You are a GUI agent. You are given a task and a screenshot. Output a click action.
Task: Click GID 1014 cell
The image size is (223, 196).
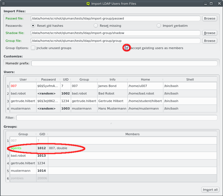42,171
